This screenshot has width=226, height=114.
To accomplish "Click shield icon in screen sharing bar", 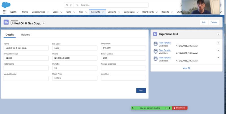I will pos(169,108).
